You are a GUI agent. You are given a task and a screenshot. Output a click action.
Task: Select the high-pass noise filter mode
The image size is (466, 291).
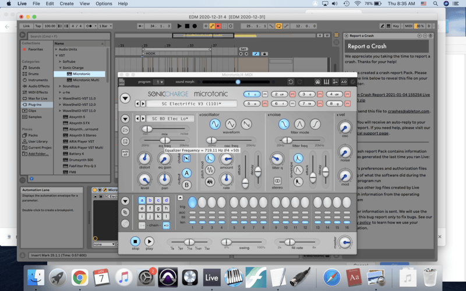coord(315,124)
